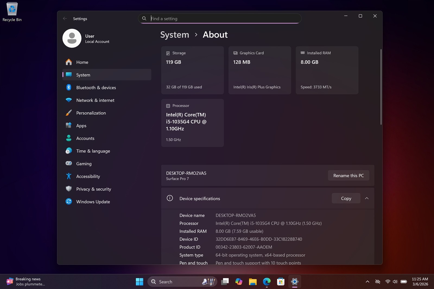Click the Accessibility figure icon
This screenshot has width=434, height=289.
coord(69,176)
